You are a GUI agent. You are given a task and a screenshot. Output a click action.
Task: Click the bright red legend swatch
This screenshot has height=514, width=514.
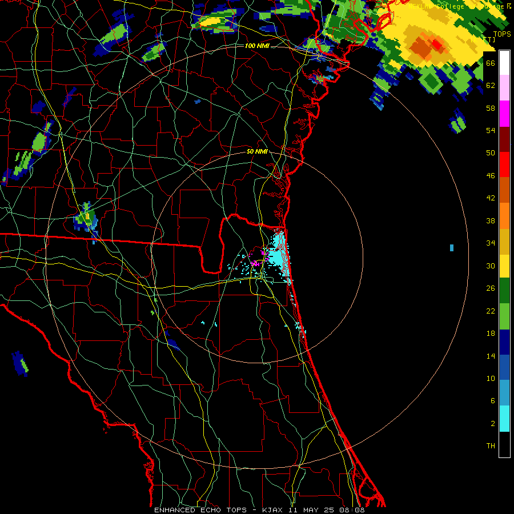[504, 164]
